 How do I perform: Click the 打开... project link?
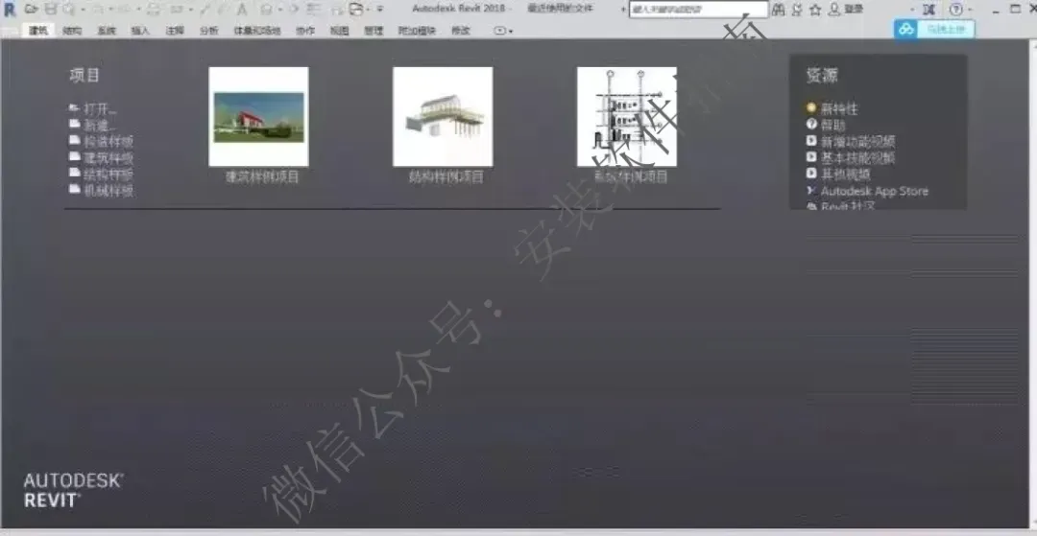pos(99,109)
